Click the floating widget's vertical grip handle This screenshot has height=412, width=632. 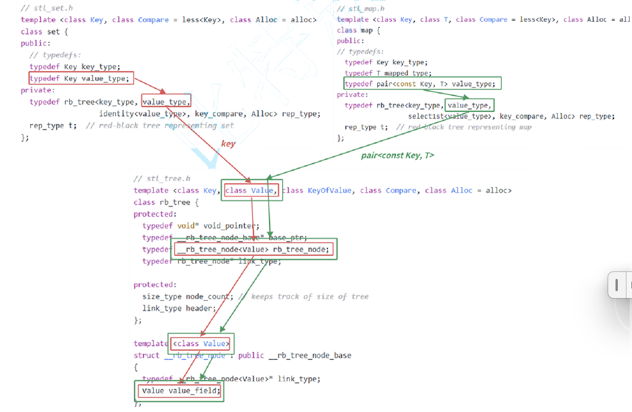tap(616, 285)
